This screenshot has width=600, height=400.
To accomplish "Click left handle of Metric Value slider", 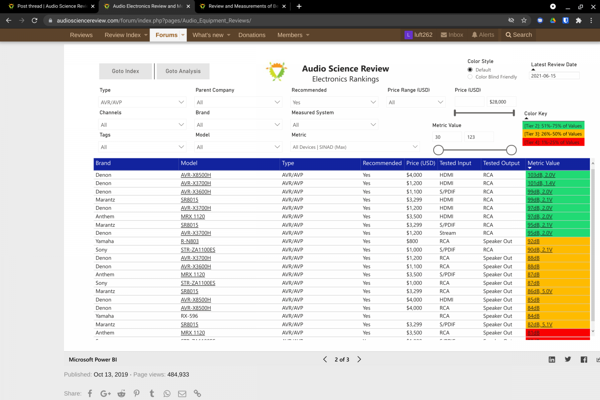I will click(x=438, y=150).
